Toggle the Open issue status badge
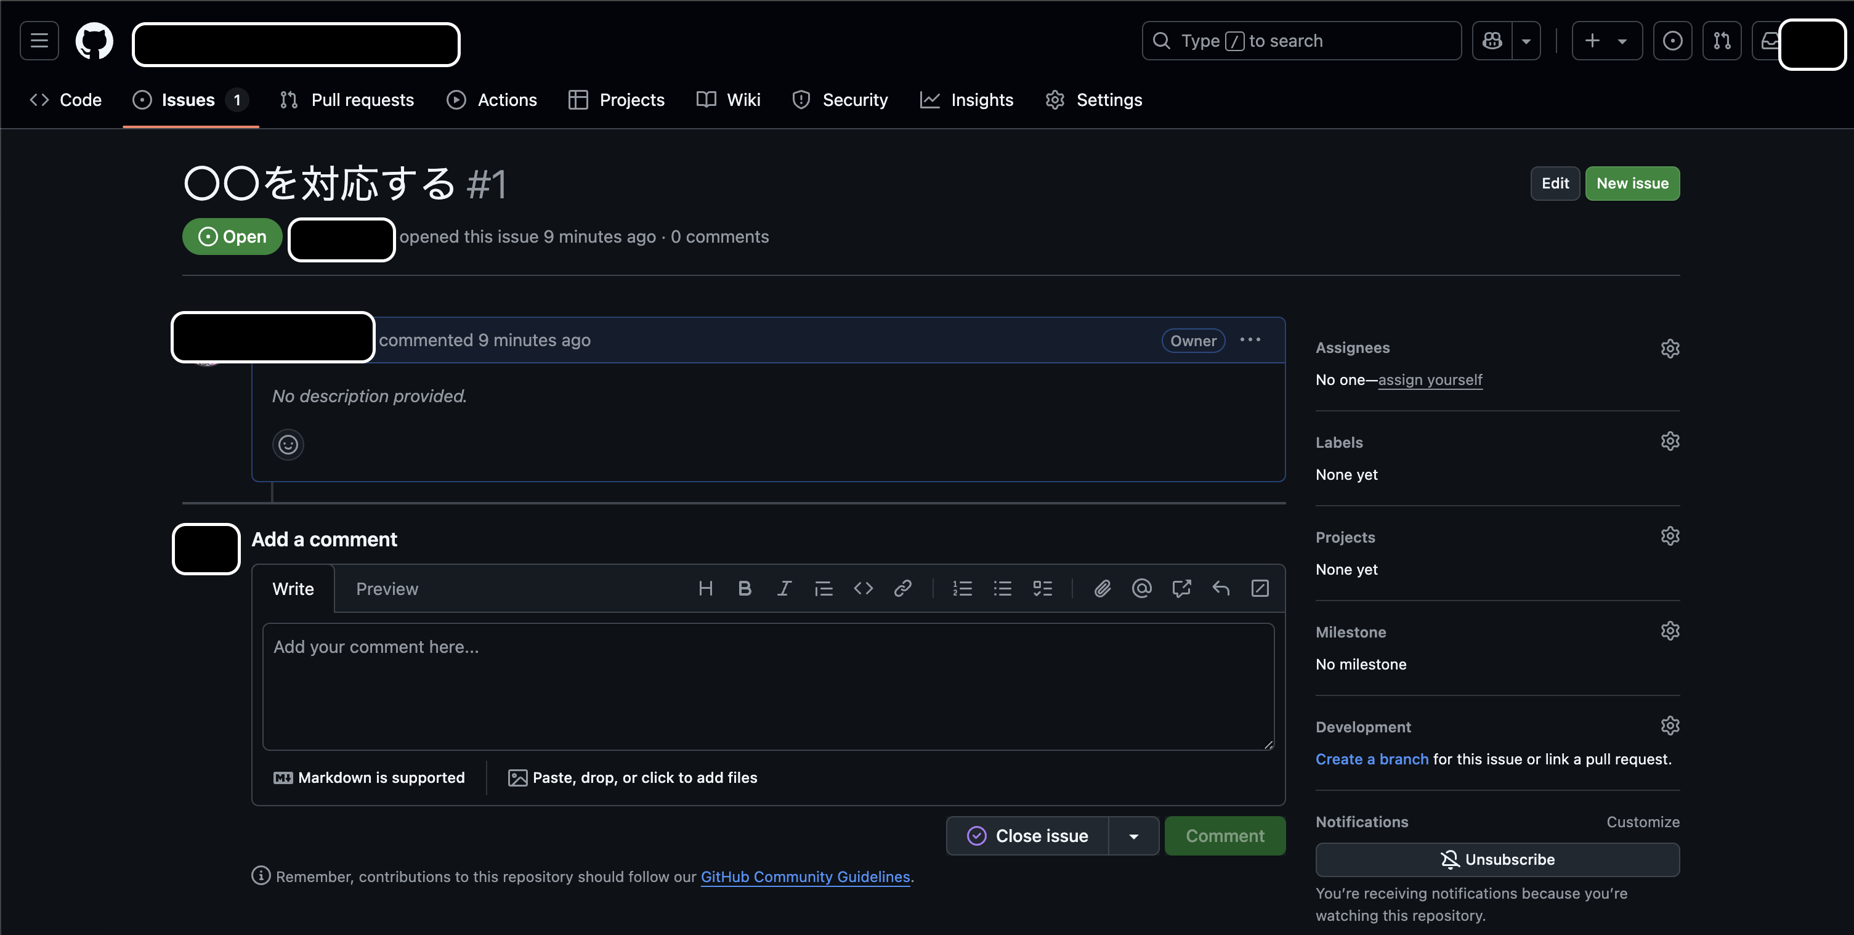Image resolution: width=1854 pixels, height=935 pixels. 231,236
